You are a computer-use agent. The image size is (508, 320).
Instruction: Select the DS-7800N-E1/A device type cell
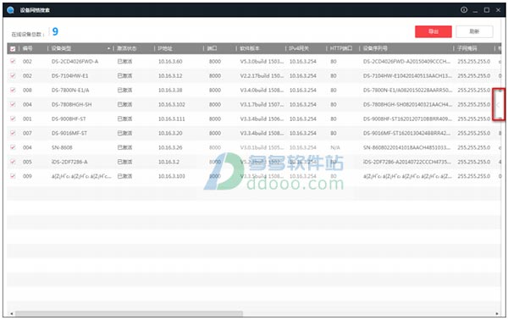pyautogui.click(x=70, y=90)
